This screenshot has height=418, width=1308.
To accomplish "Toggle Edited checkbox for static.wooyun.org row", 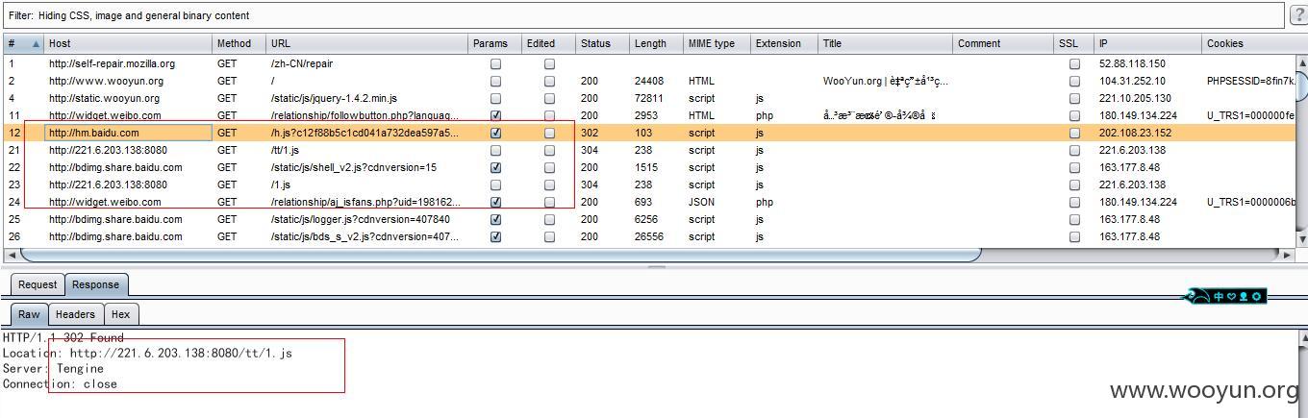I will (549, 98).
